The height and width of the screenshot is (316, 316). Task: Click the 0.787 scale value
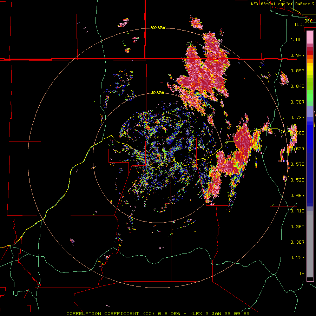tap(297, 102)
